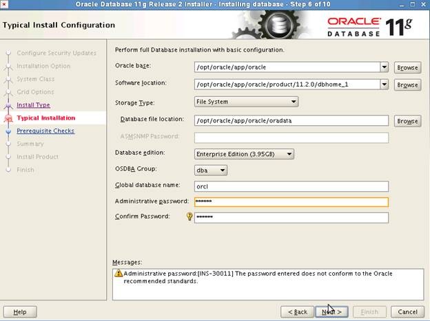Image resolution: width=430 pixels, height=321 pixels.
Task: Maximize the installer window
Action: pos(413,4)
